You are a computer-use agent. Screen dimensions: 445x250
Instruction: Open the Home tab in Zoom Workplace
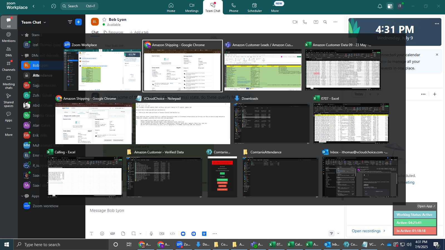pyautogui.click(x=171, y=7)
